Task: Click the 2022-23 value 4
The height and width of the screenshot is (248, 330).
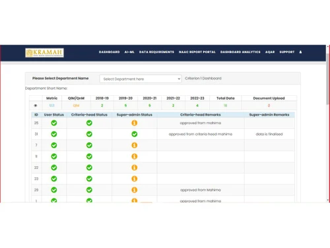Action: [197, 106]
